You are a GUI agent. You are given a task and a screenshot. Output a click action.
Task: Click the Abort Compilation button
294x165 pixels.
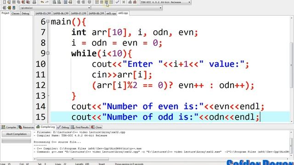(17, 134)
